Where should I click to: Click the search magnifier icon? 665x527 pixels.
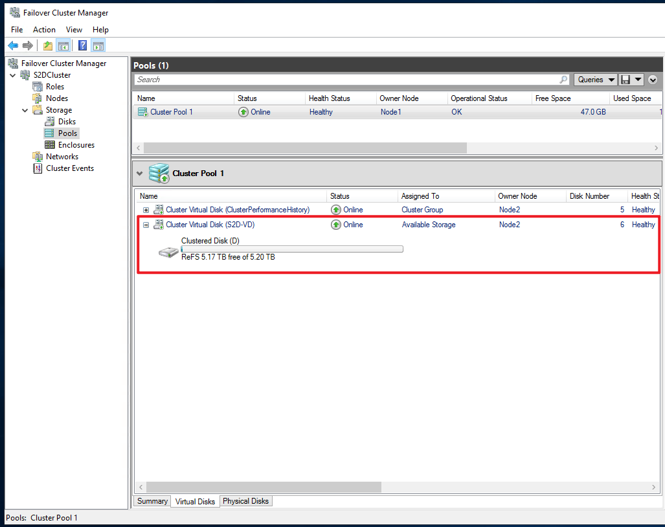[x=563, y=79]
